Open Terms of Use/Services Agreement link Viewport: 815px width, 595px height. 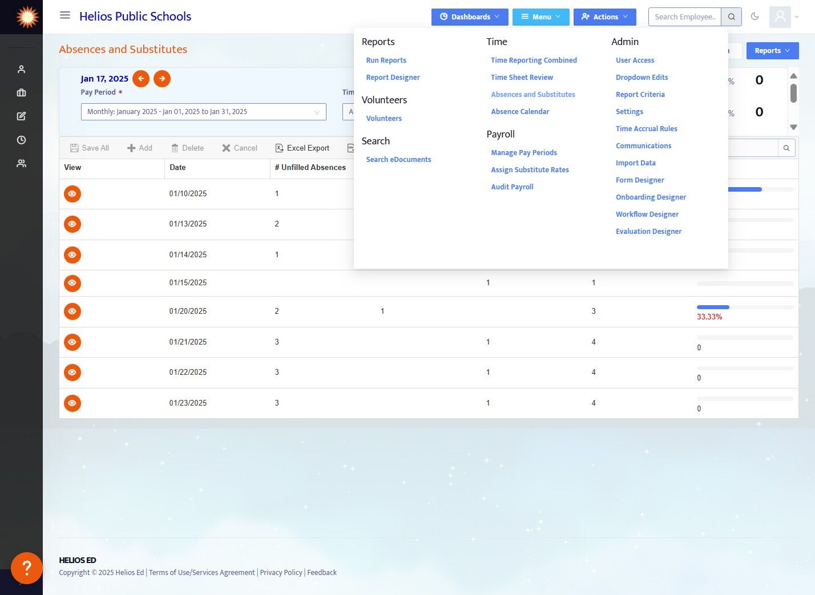coord(202,573)
